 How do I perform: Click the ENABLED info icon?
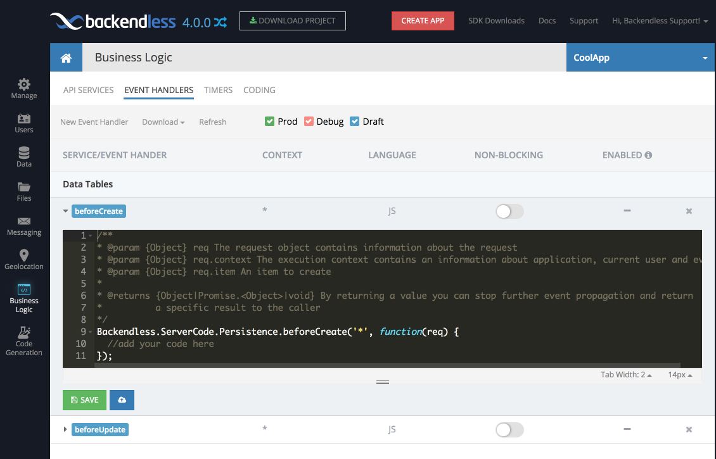coord(648,155)
